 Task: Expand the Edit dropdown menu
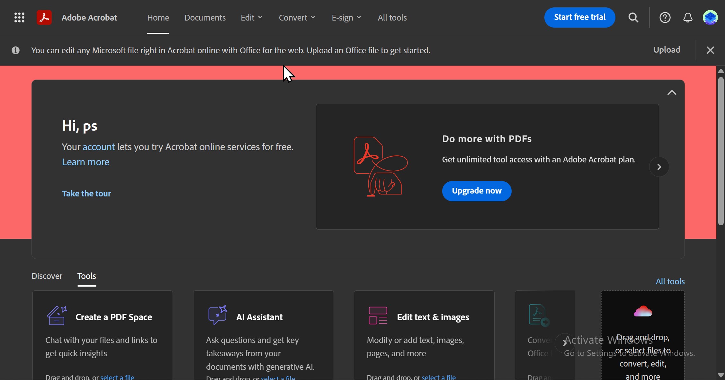pyautogui.click(x=252, y=17)
